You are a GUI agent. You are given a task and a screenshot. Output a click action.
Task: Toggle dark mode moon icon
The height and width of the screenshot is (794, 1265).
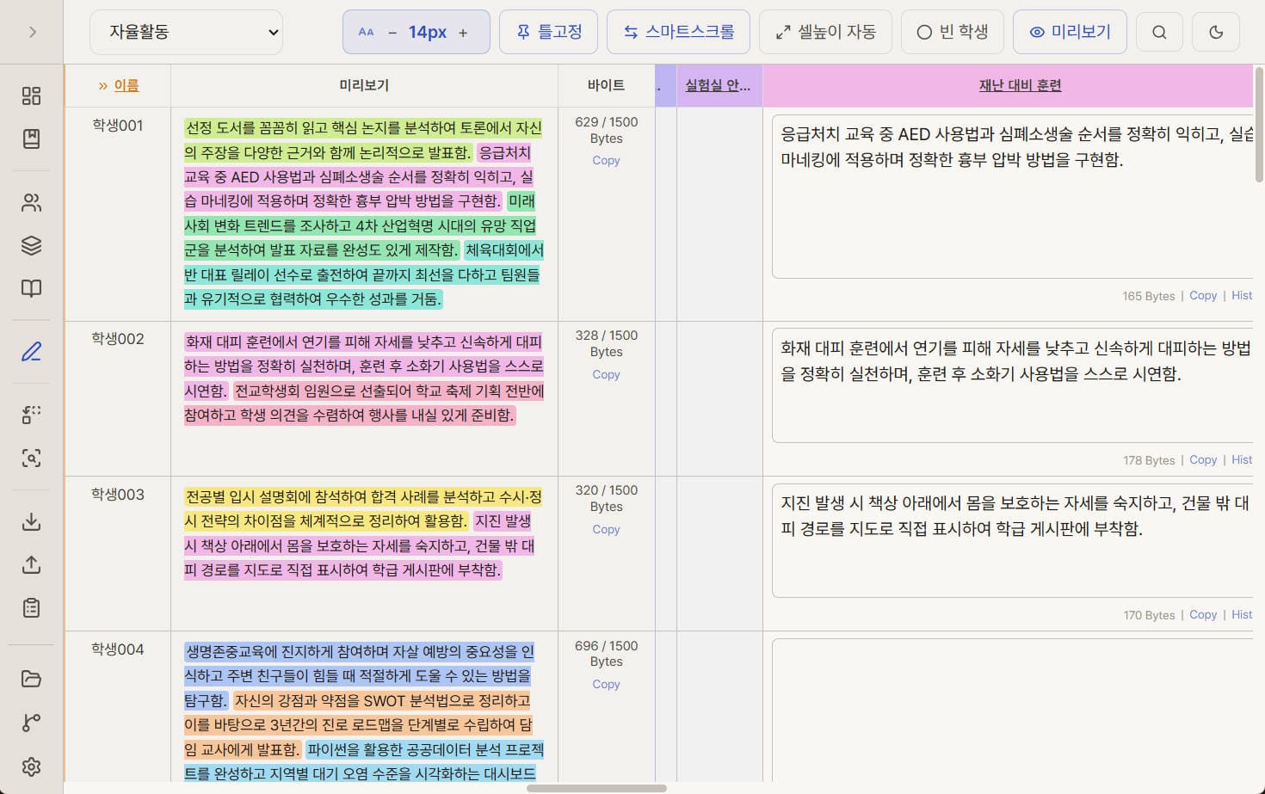click(x=1216, y=32)
